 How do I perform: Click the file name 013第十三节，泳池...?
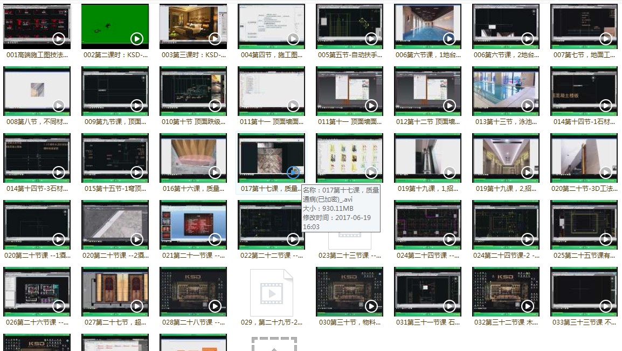click(506, 122)
